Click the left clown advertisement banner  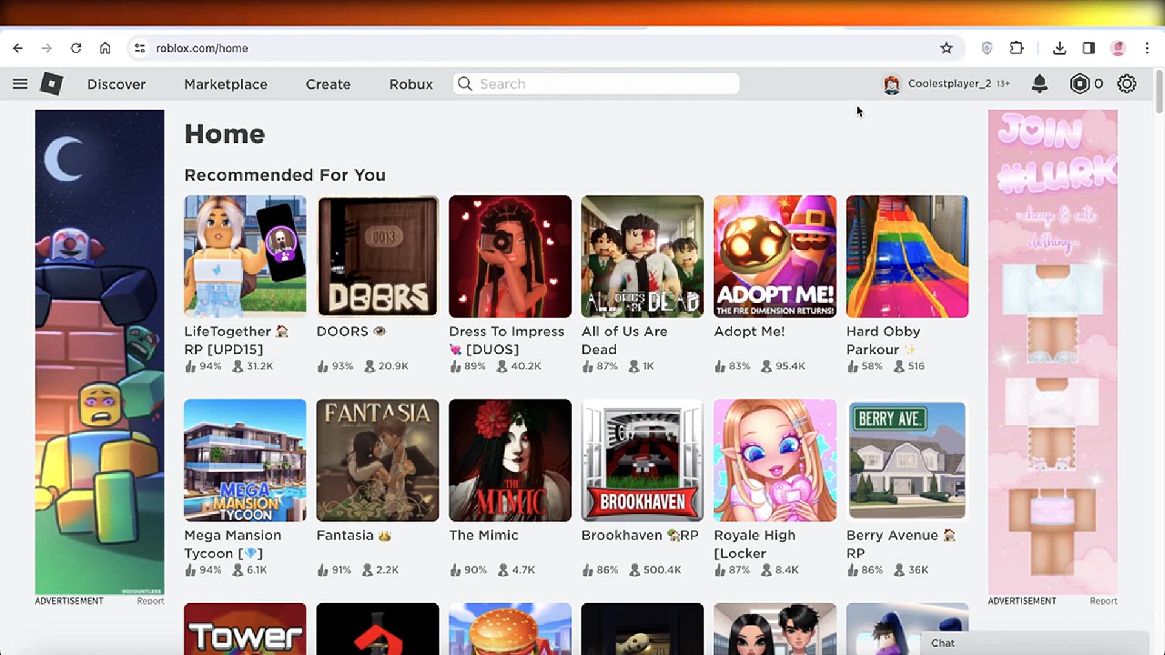(x=100, y=352)
